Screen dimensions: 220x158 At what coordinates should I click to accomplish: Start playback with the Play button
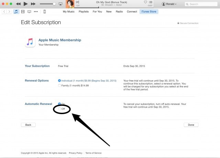[x=25, y=4]
